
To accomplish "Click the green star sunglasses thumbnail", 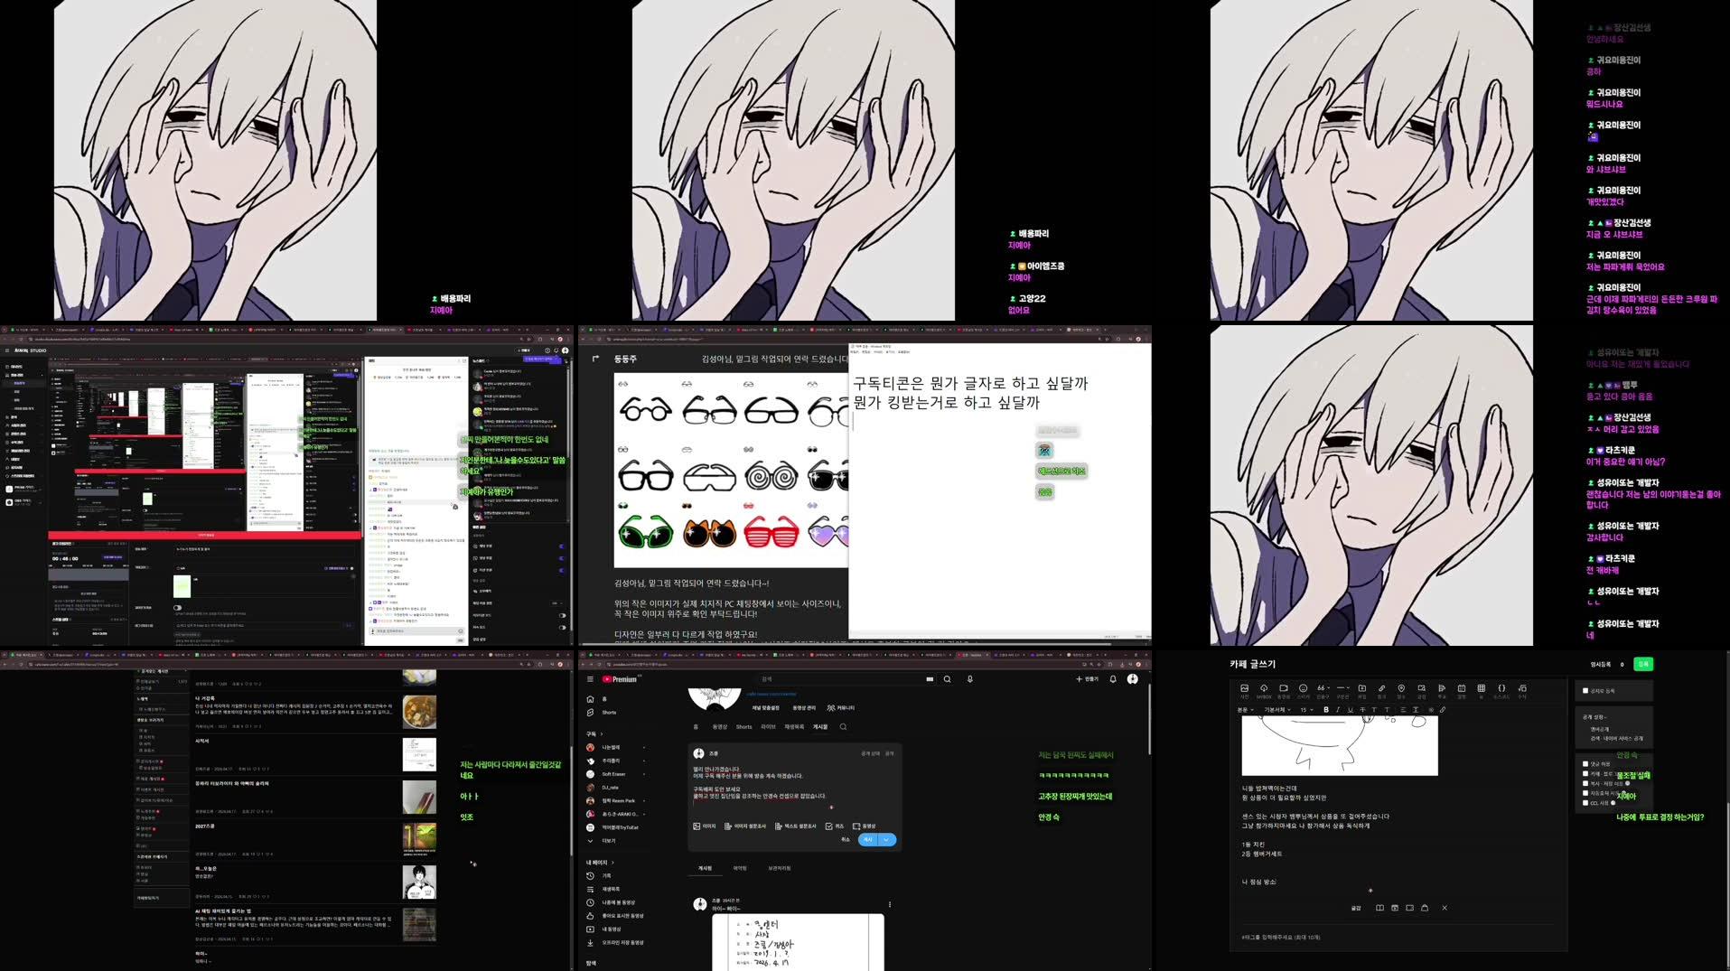I will click(x=645, y=531).
